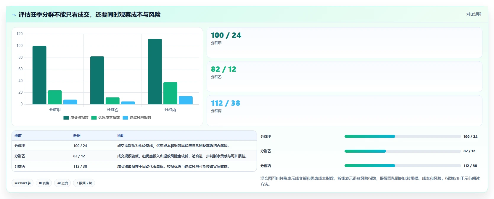
Task: Click description starting 成交贡献作为比较基线
Action: pos(174,146)
